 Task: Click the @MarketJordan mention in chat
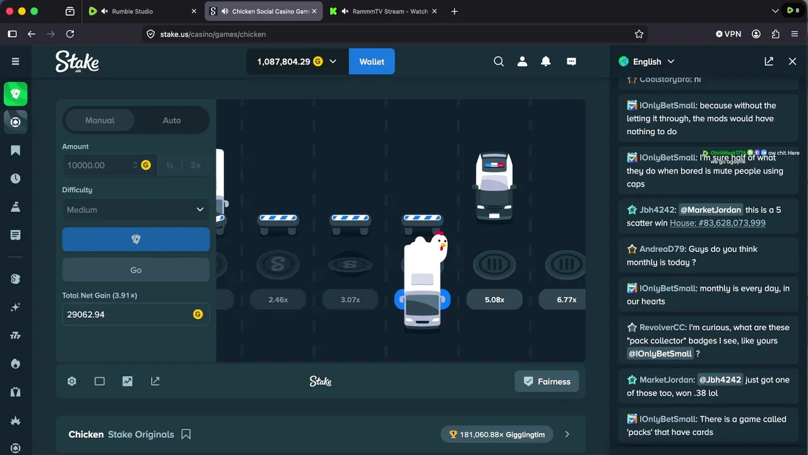[710, 209]
